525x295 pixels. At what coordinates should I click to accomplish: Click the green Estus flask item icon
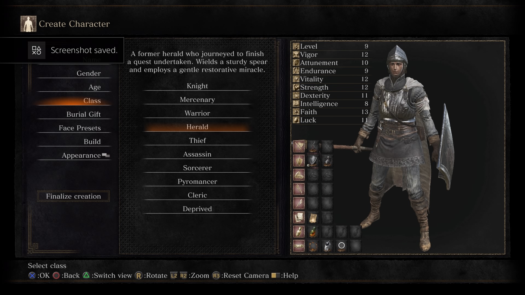coord(313,232)
